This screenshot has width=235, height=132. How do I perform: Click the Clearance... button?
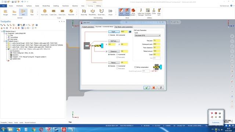[114, 51]
